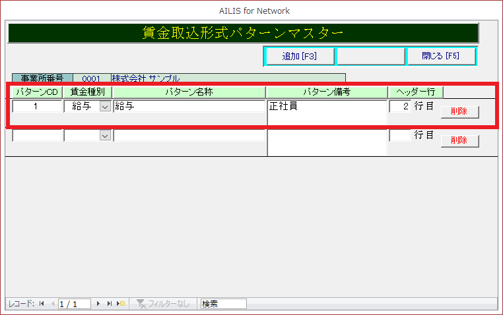Click the フィルターなし filter indicator
Screen dimensions: 503x315
coord(162,304)
